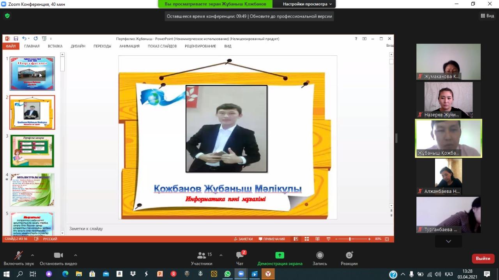Image resolution: width=499 pixels, height=280 pixels.
Task: Open WhatsApp from the taskbar
Action: [227, 274]
